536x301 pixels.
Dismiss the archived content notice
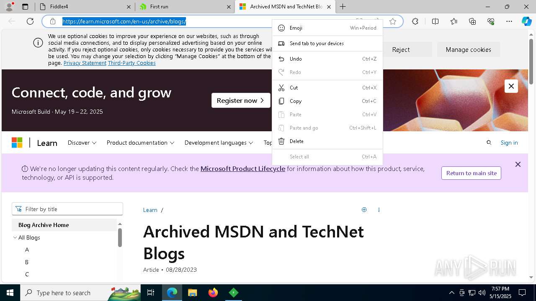pos(518,164)
